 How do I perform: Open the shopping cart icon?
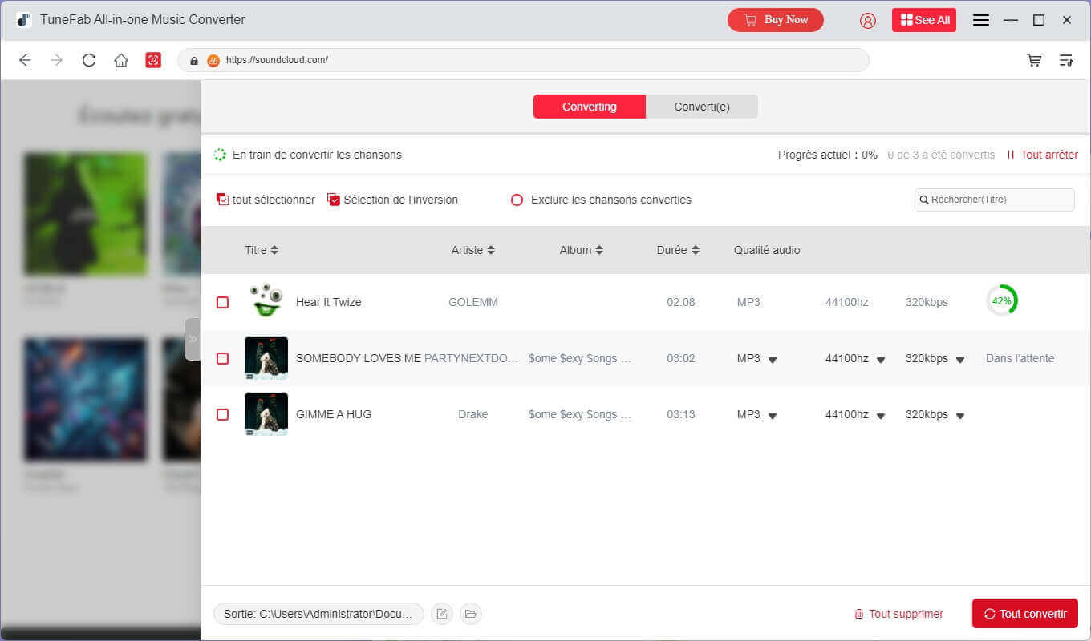tap(1034, 60)
